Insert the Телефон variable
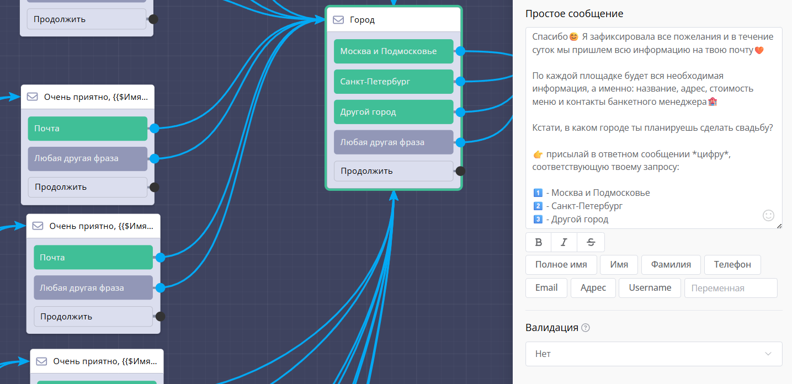The height and width of the screenshot is (384, 792). pyautogui.click(x=732, y=265)
